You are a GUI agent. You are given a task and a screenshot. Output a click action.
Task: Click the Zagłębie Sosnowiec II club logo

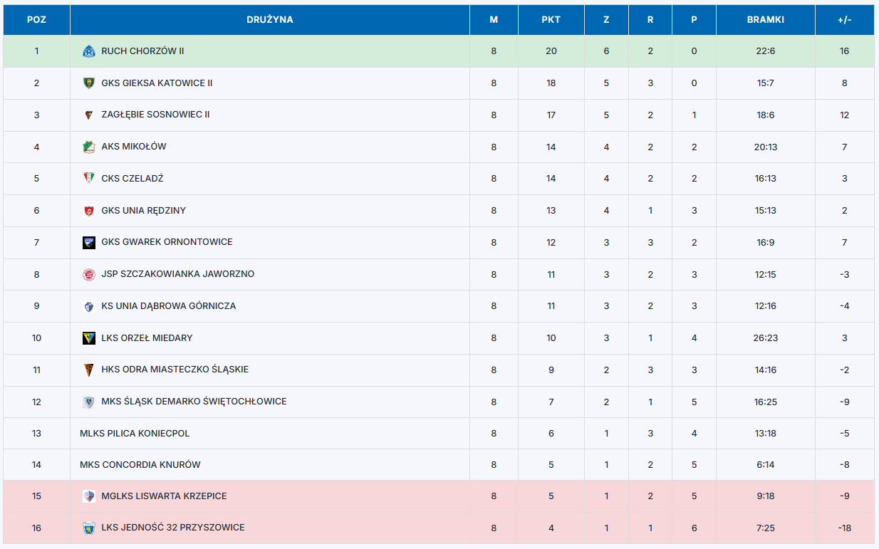click(x=88, y=115)
